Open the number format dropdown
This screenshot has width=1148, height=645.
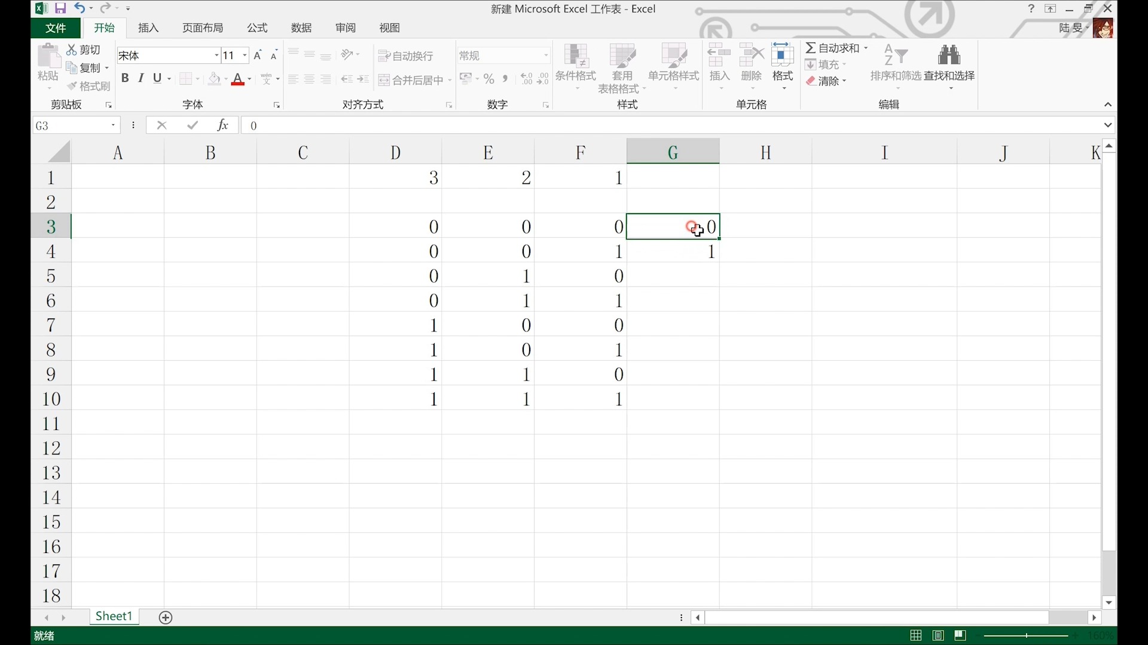click(x=545, y=56)
